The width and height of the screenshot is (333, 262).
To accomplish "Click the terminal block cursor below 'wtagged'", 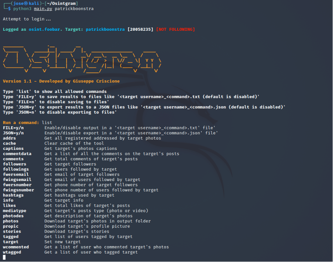I will pyautogui.click(x=4, y=257).
